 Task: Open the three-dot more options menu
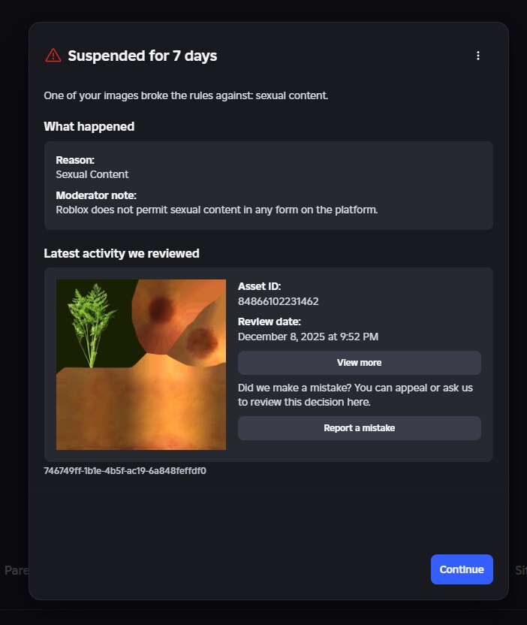[478, 56]
